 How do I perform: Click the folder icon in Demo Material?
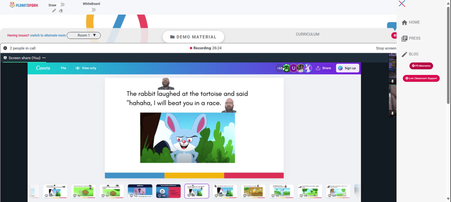[173, 37]
